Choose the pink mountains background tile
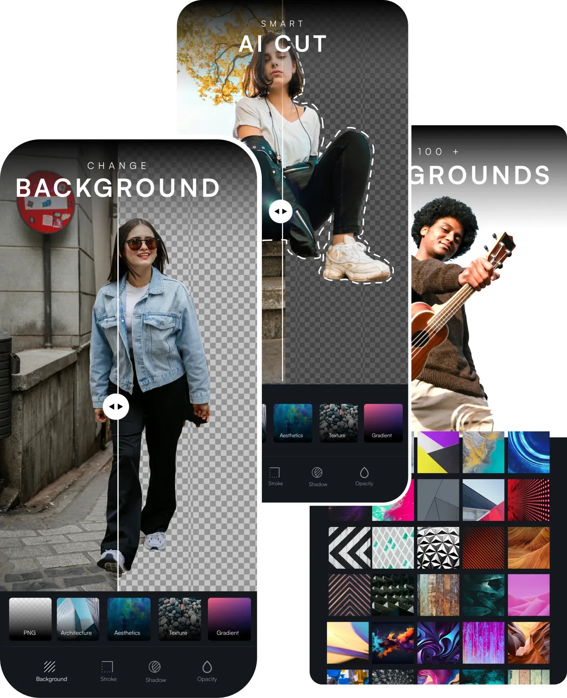567x698 pixels. (x=528, y=595)
